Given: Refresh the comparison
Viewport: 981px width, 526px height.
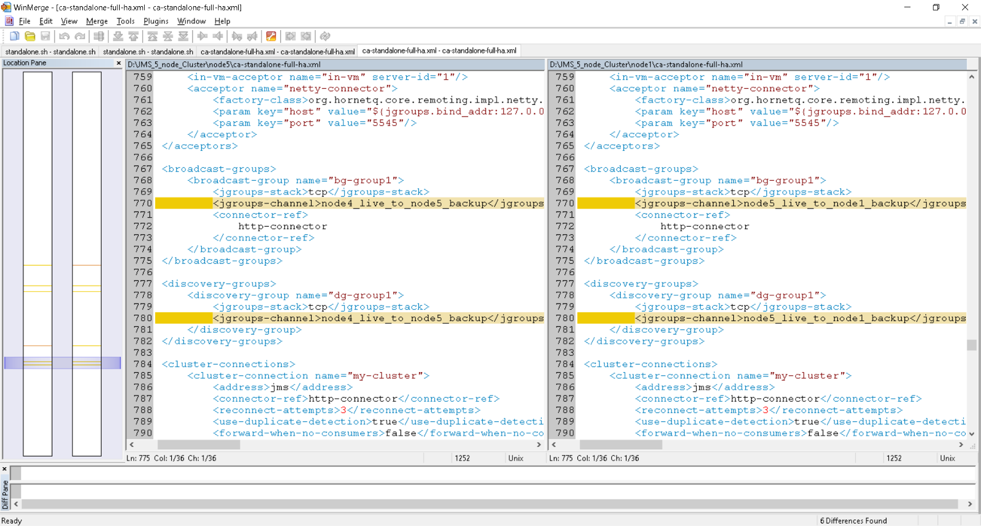Looking at the screenshot, I should [x=325, y=36].
